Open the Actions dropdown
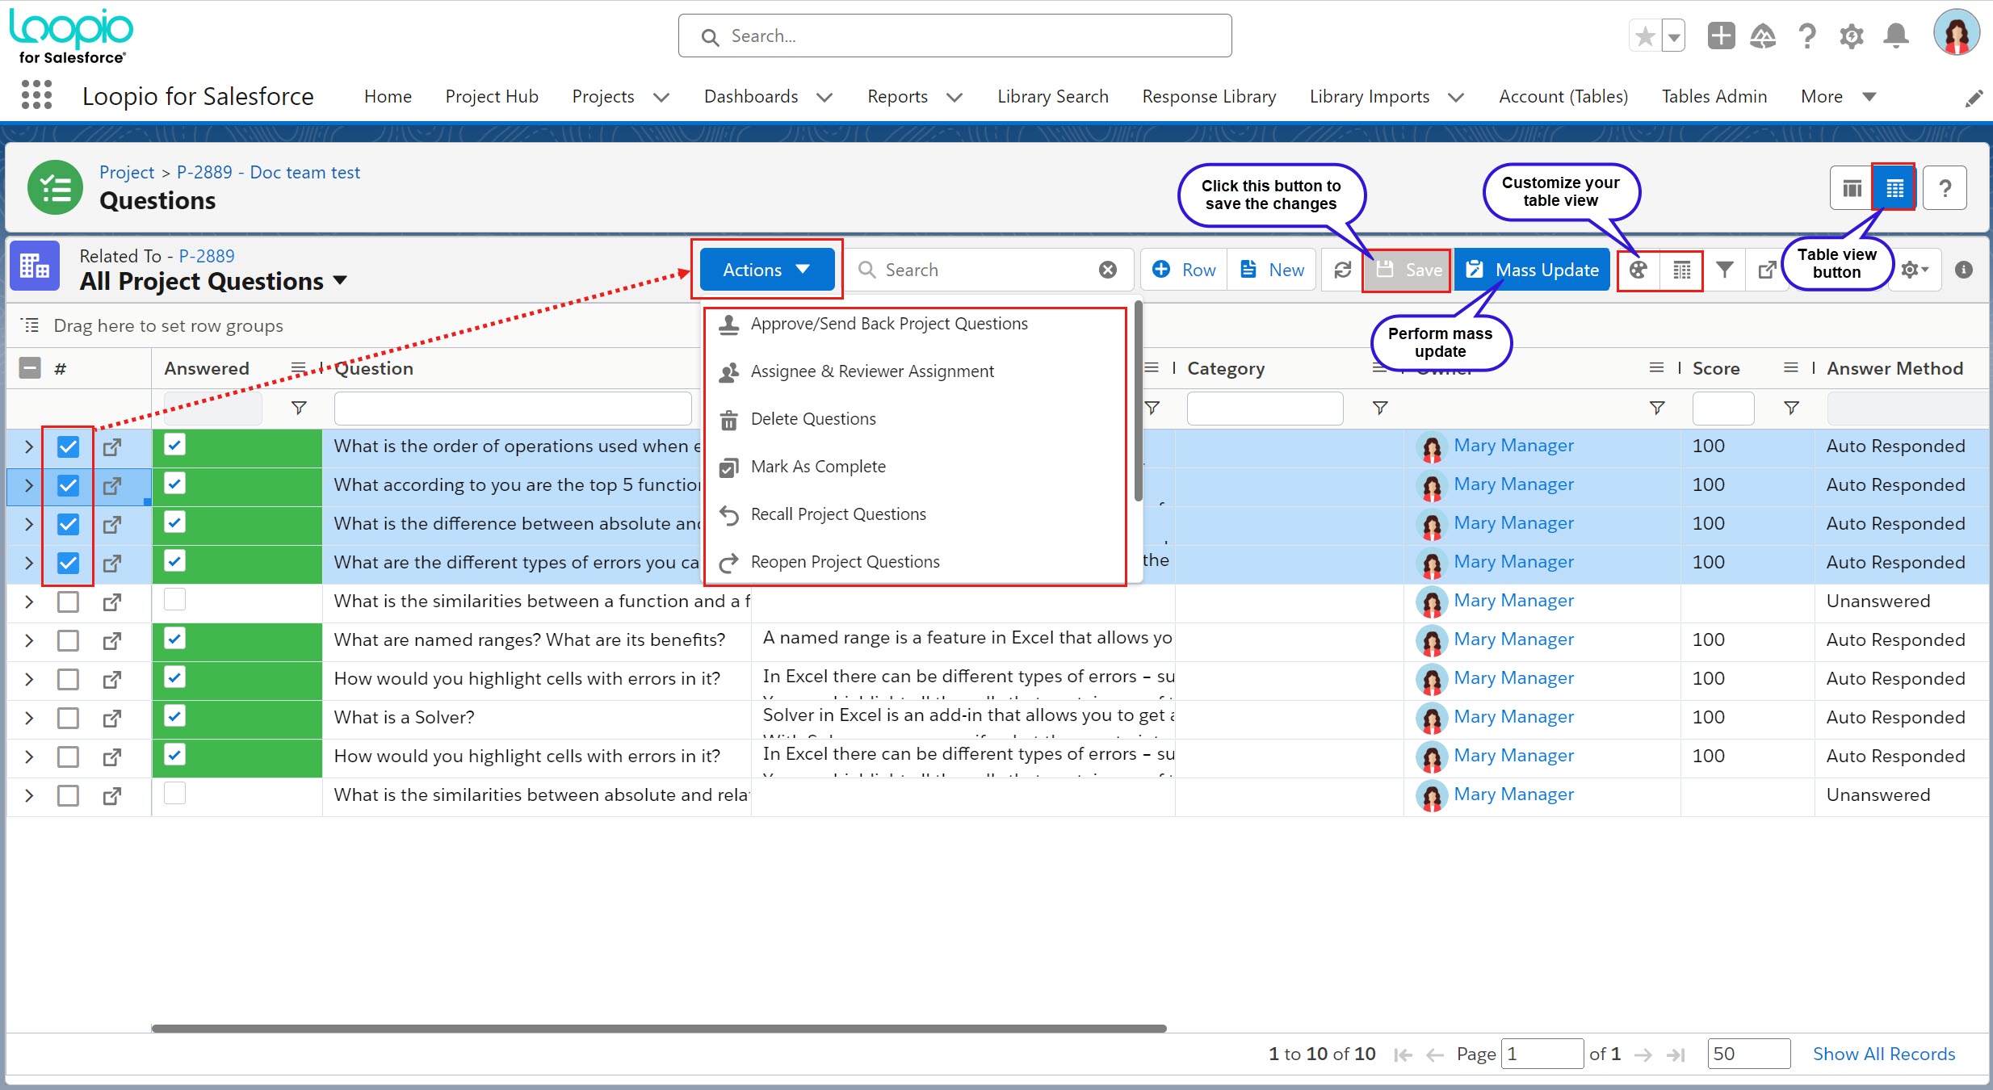This screenshot has width=1993, height=1090. 766,270
